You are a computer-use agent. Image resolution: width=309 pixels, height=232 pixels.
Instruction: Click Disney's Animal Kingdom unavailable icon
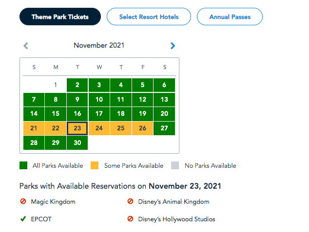[x=130, y=201]
